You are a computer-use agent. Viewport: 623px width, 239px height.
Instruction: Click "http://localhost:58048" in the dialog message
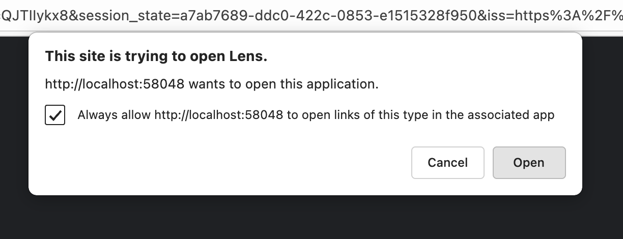tap(115, 84)
